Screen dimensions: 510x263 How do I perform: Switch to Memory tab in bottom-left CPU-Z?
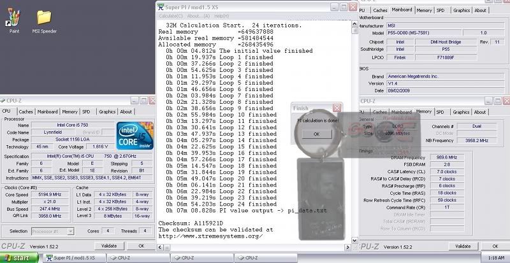[70, 111]
